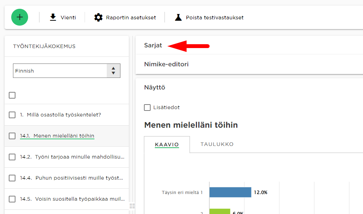This screenshot has height=214, width=363.
Task: Click the green plus add button
Action: (x=20, y=17)
